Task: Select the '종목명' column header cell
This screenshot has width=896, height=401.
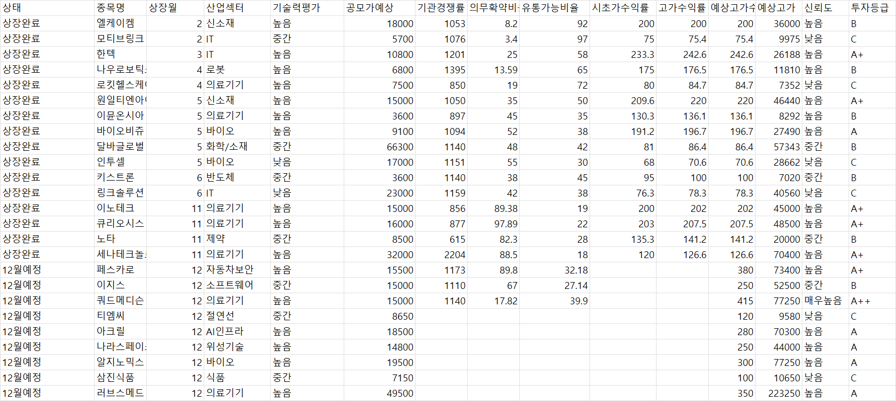Action: [x=120, y=8]
